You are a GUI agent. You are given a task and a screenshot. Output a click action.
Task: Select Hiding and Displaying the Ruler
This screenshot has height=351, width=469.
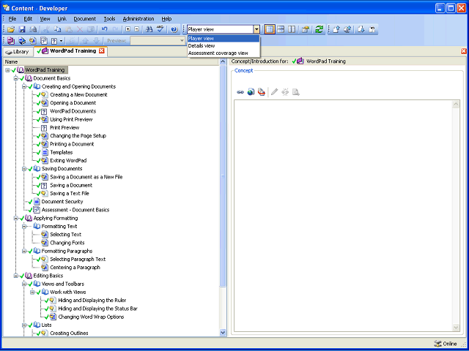pos(92,301)
